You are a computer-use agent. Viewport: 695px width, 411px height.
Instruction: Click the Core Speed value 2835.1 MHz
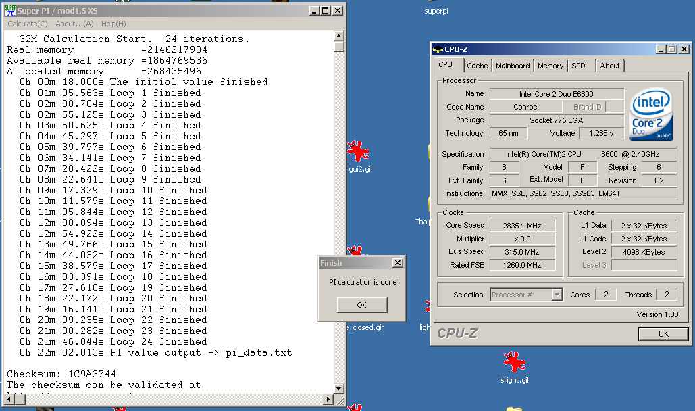[522, 226]
